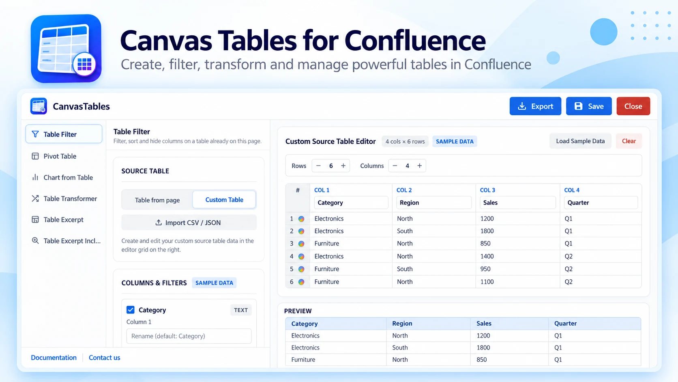Decrease the Rows count with minus
This screenshot has width=678, height=382.
tap(318, 166)
